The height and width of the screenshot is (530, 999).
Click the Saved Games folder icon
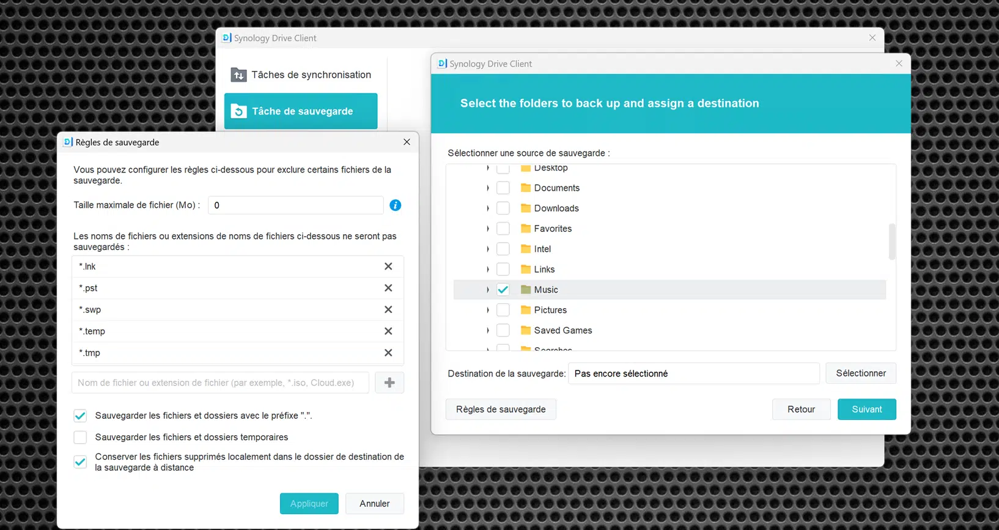coord(526,330)
